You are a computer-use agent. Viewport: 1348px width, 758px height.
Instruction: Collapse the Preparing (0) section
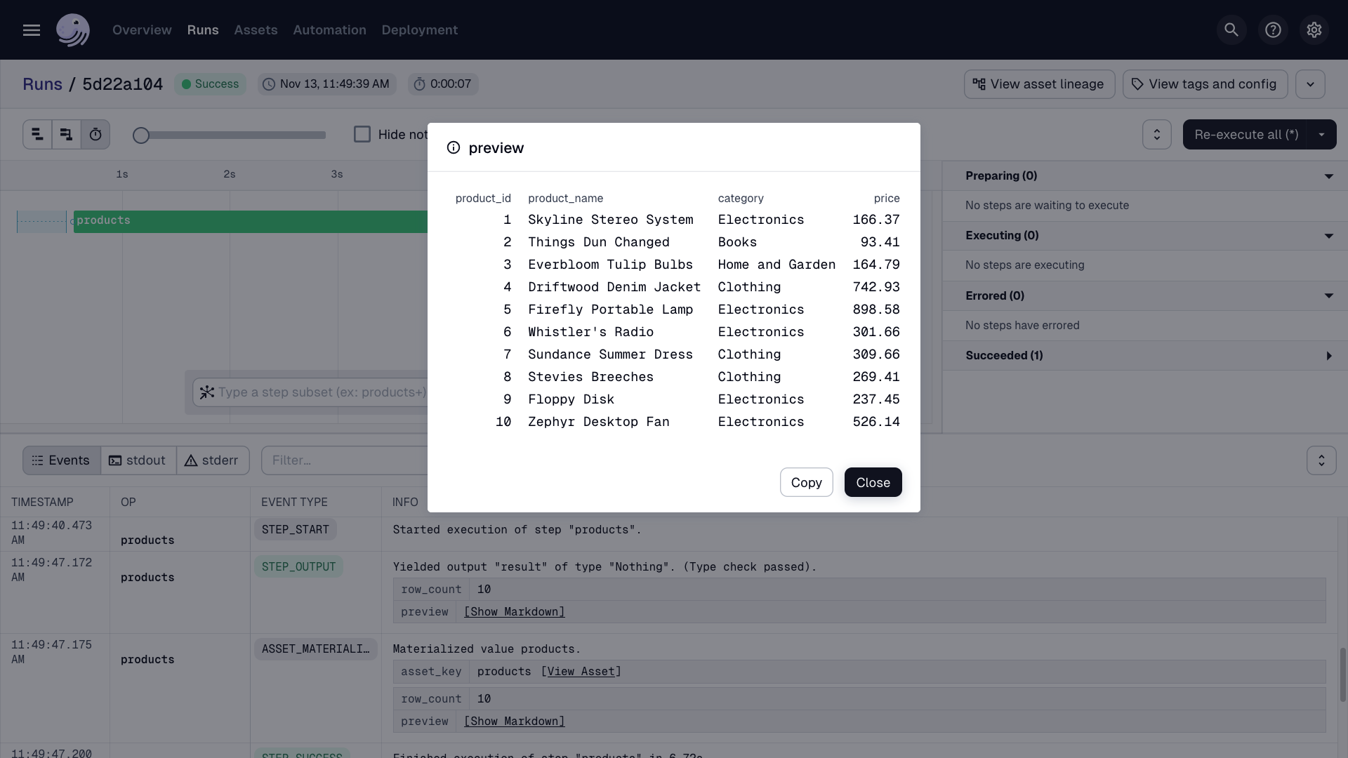1328,176
